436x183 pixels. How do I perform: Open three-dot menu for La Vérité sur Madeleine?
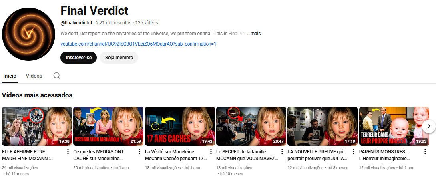[x=211, y=152]
